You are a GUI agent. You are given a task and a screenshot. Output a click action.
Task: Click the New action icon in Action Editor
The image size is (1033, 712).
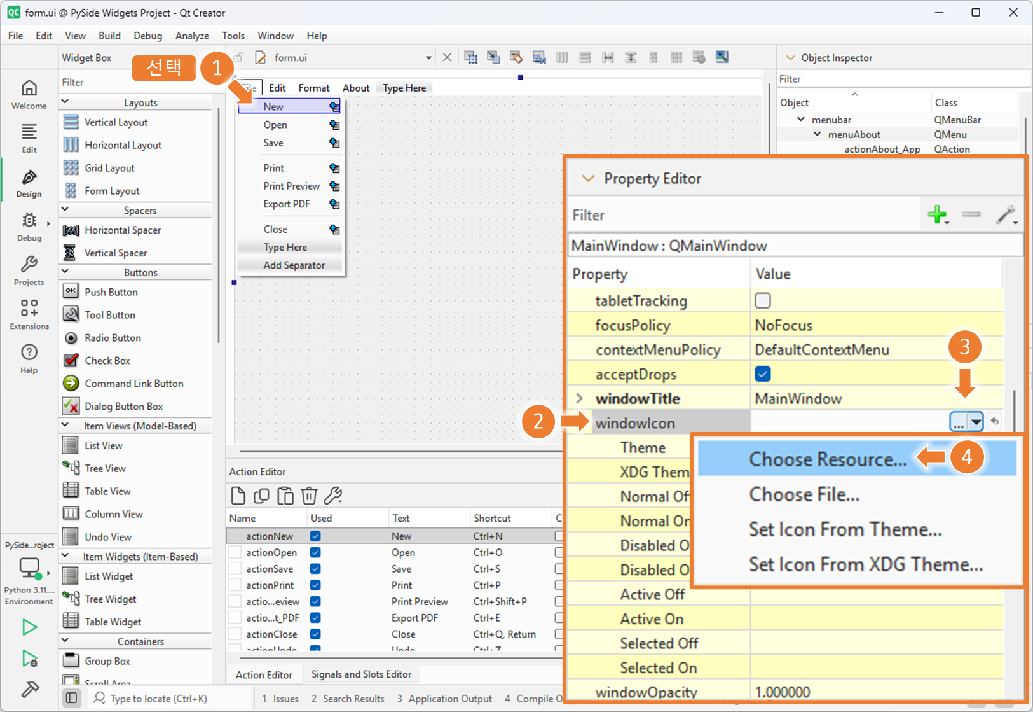(238, 495)
